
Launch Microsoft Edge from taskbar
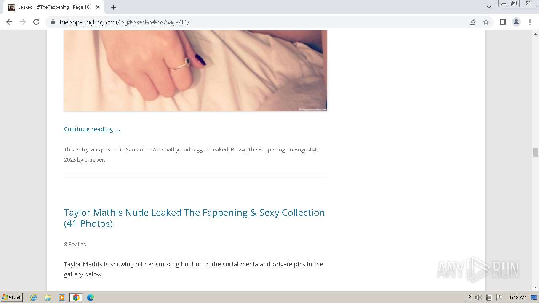[91, 298]
